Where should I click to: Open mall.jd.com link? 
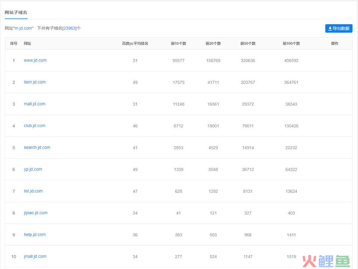[34, 104]
